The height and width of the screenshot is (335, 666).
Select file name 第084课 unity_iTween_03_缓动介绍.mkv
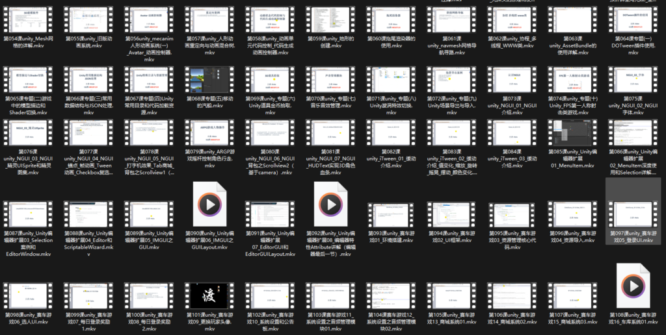coord(512,158)
